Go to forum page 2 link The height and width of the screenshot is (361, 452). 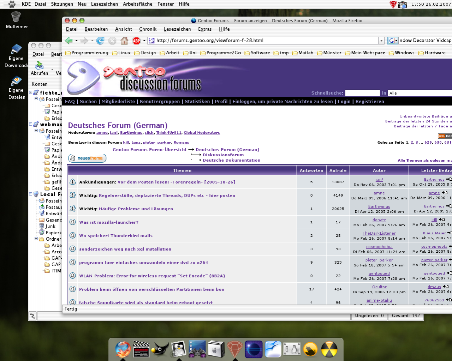tap(412, 143)
